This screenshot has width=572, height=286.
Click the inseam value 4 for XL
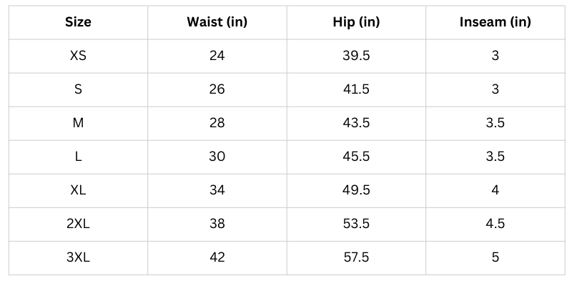pos(495,190)
